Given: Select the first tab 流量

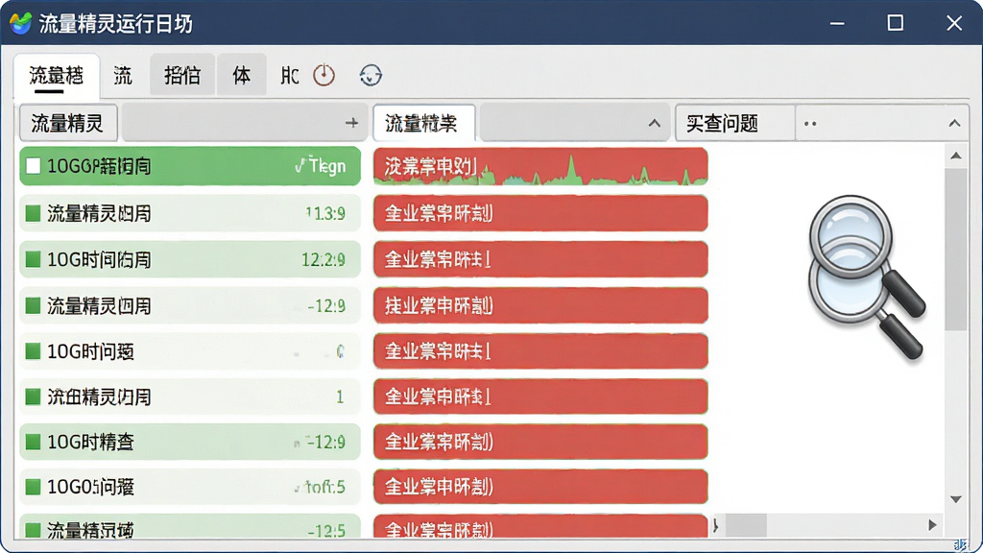Looking at the screenshot, I should tap(57, 76).
